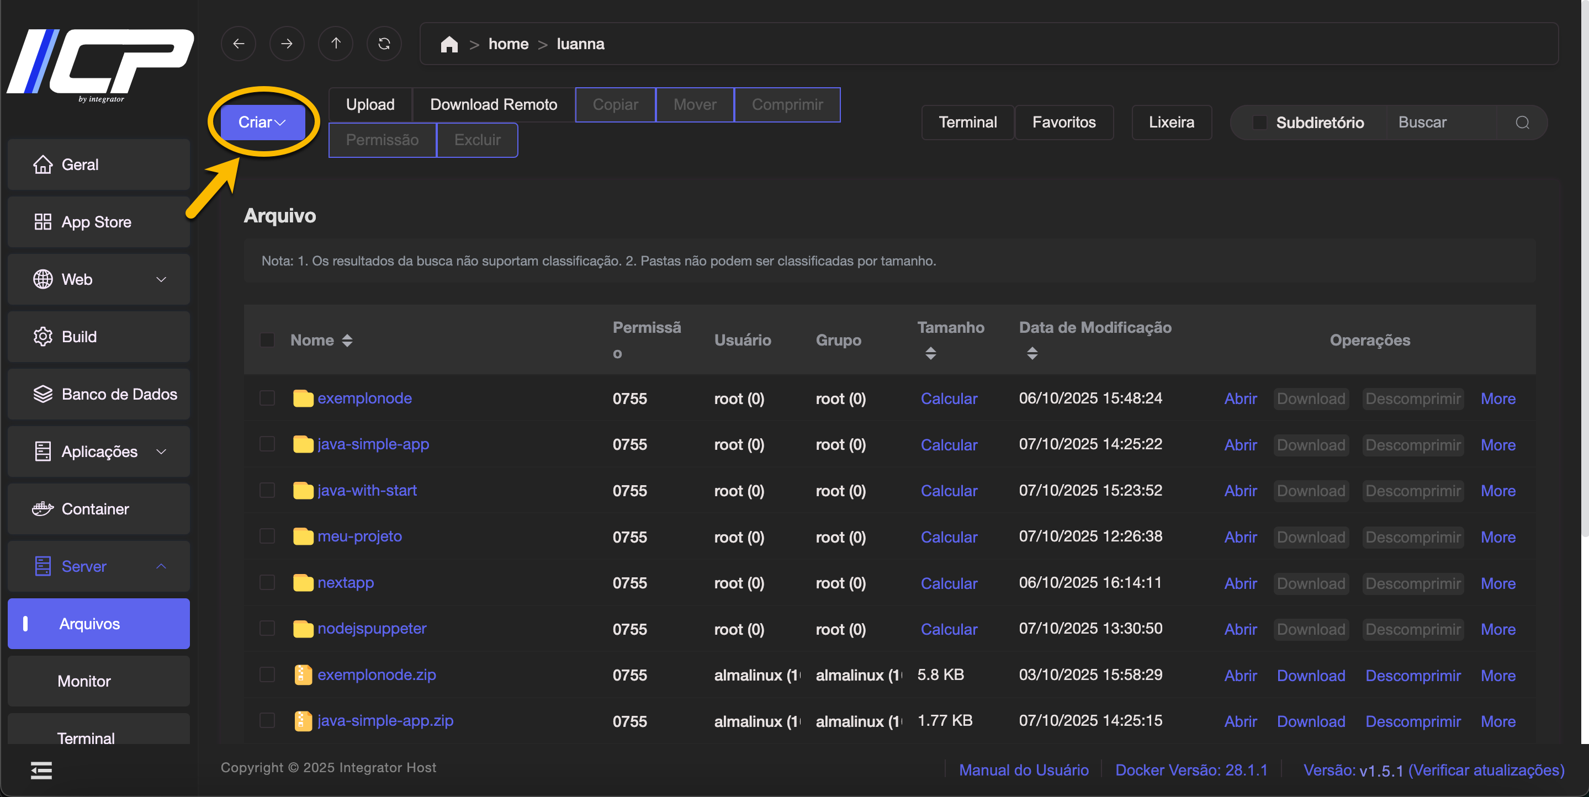Select all files with header checkbox
This screenshot has width=1589, height=797.
[x=267, y=340]
